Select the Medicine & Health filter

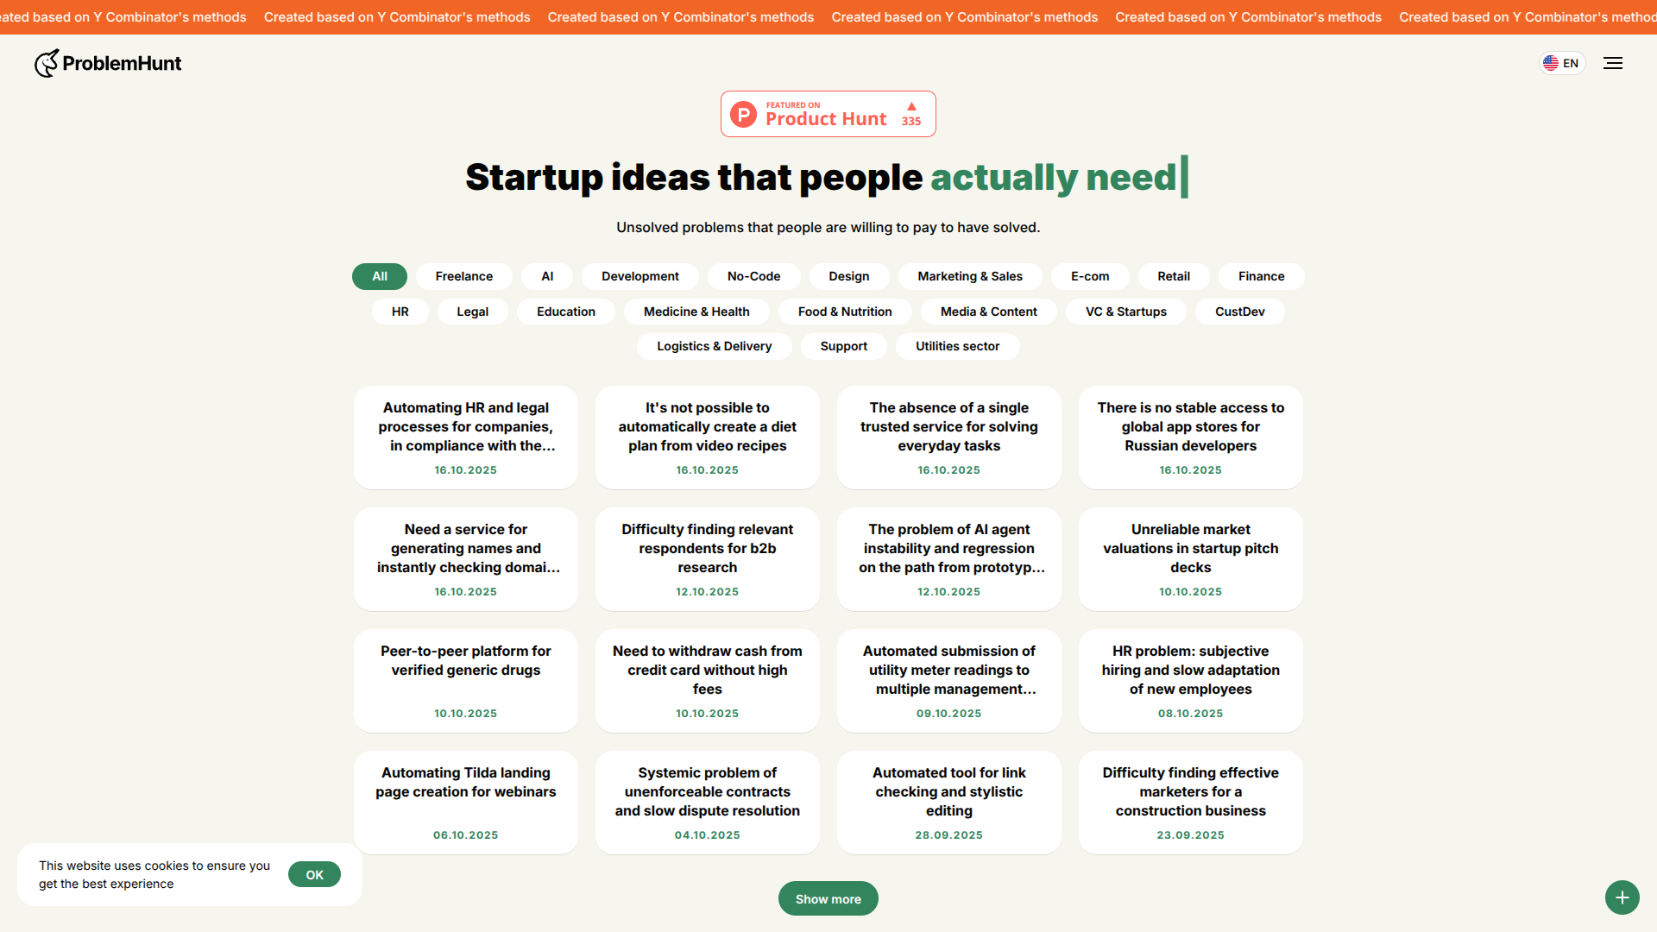pos(696,312)
